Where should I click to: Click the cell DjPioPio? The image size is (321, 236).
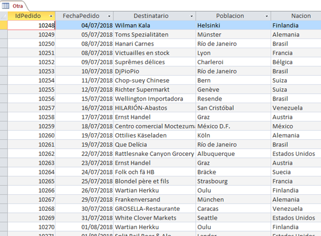[x=155, y=71]
